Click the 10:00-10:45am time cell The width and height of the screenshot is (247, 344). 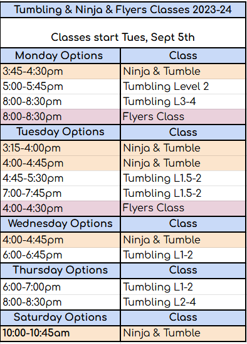[60, 333]
